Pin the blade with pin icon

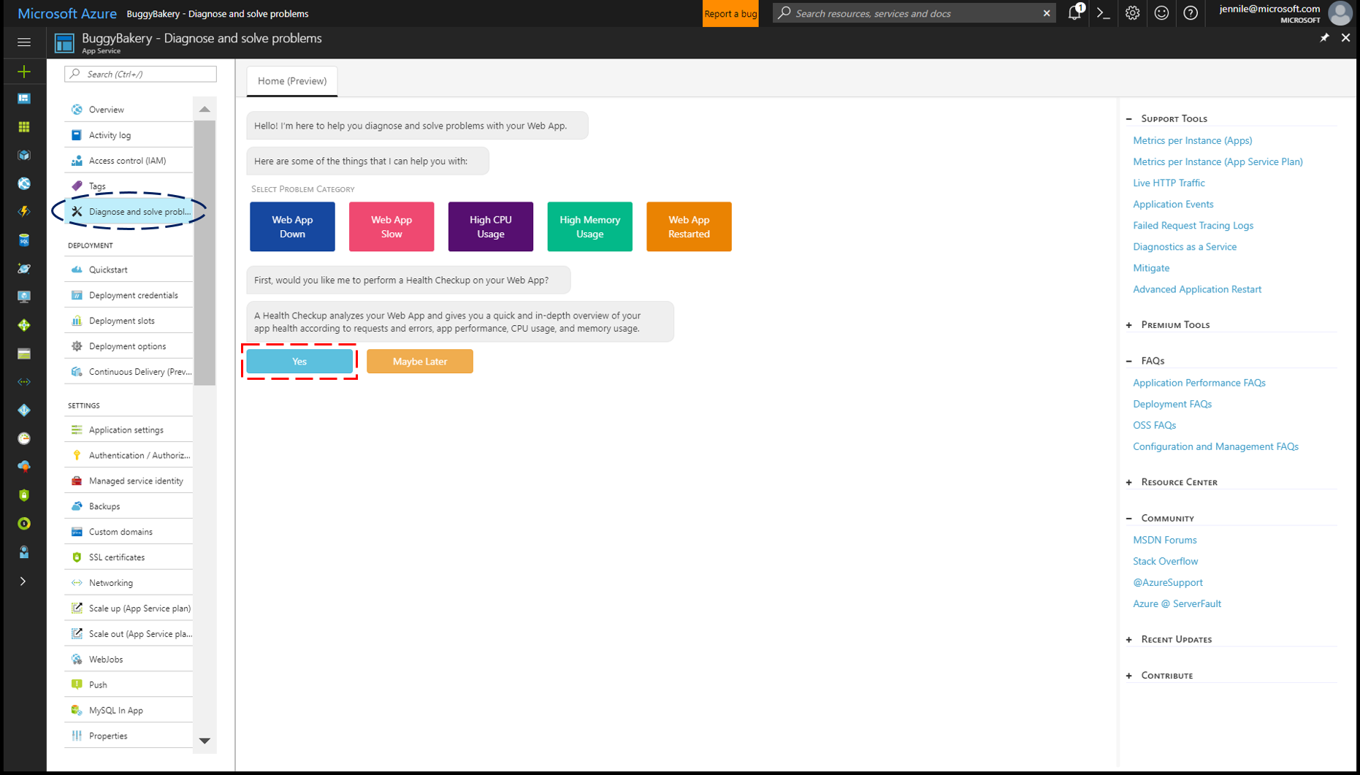[x=1324, y=38]
